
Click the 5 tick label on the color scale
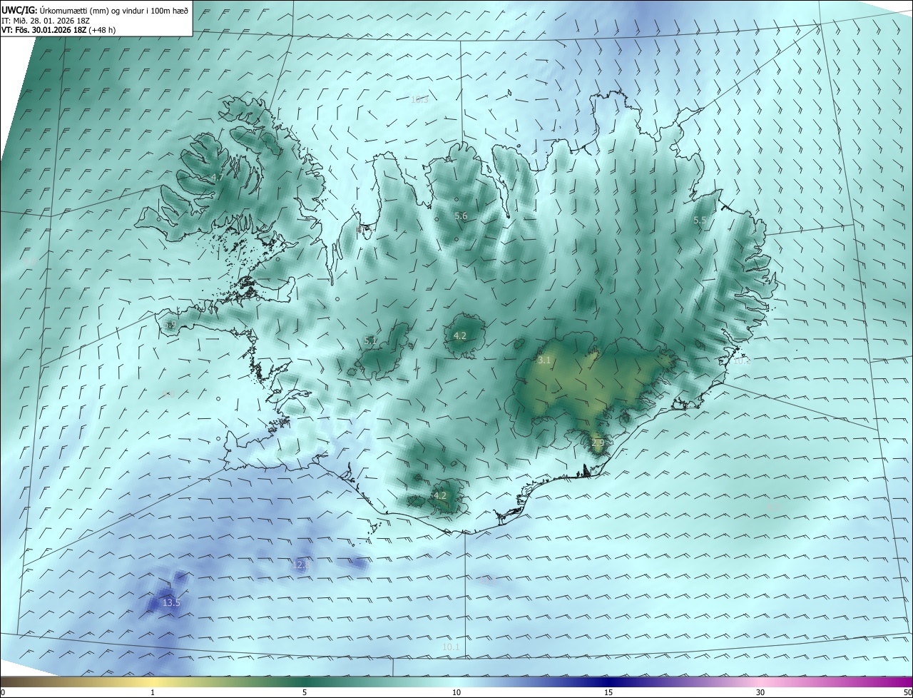pos(305,692)
